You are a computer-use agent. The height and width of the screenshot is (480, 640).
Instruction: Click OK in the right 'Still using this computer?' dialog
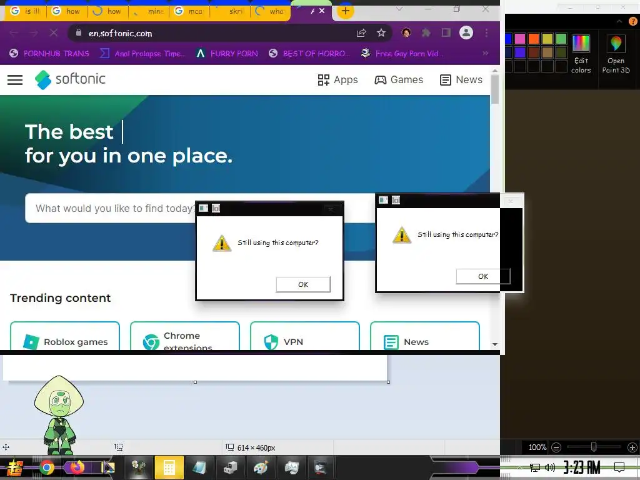click(x=483, y=276)
